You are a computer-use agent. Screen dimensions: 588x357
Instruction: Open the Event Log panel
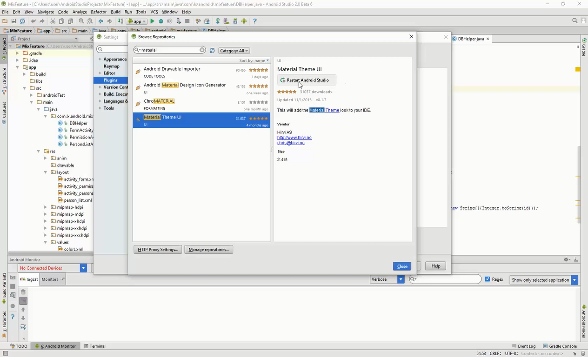tap(523, 346)
